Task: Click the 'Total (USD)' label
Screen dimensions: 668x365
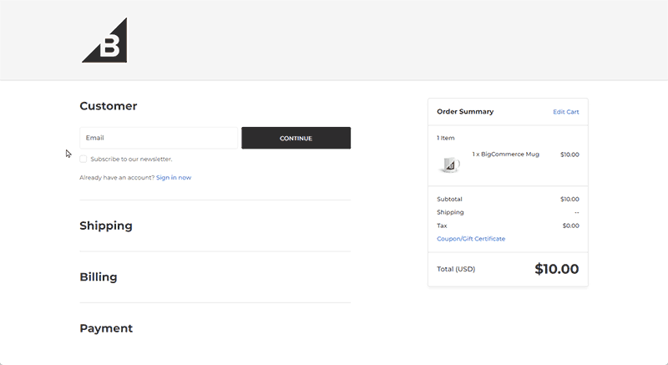Action: (456, 269)
